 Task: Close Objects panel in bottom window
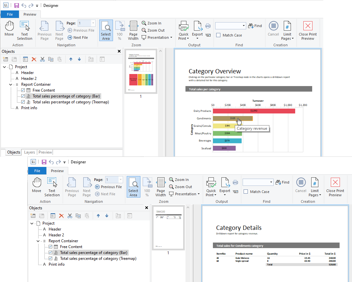pos(147,208)
